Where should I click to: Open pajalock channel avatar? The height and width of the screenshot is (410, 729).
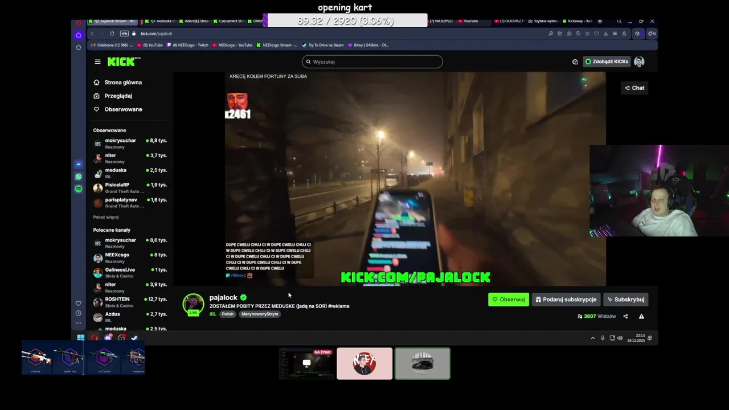tap(193, 304)
